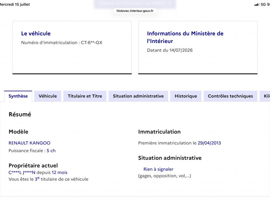Tap the Mercredi 15 juillet status date
The image size is (270, 203).
click(15, 4)
